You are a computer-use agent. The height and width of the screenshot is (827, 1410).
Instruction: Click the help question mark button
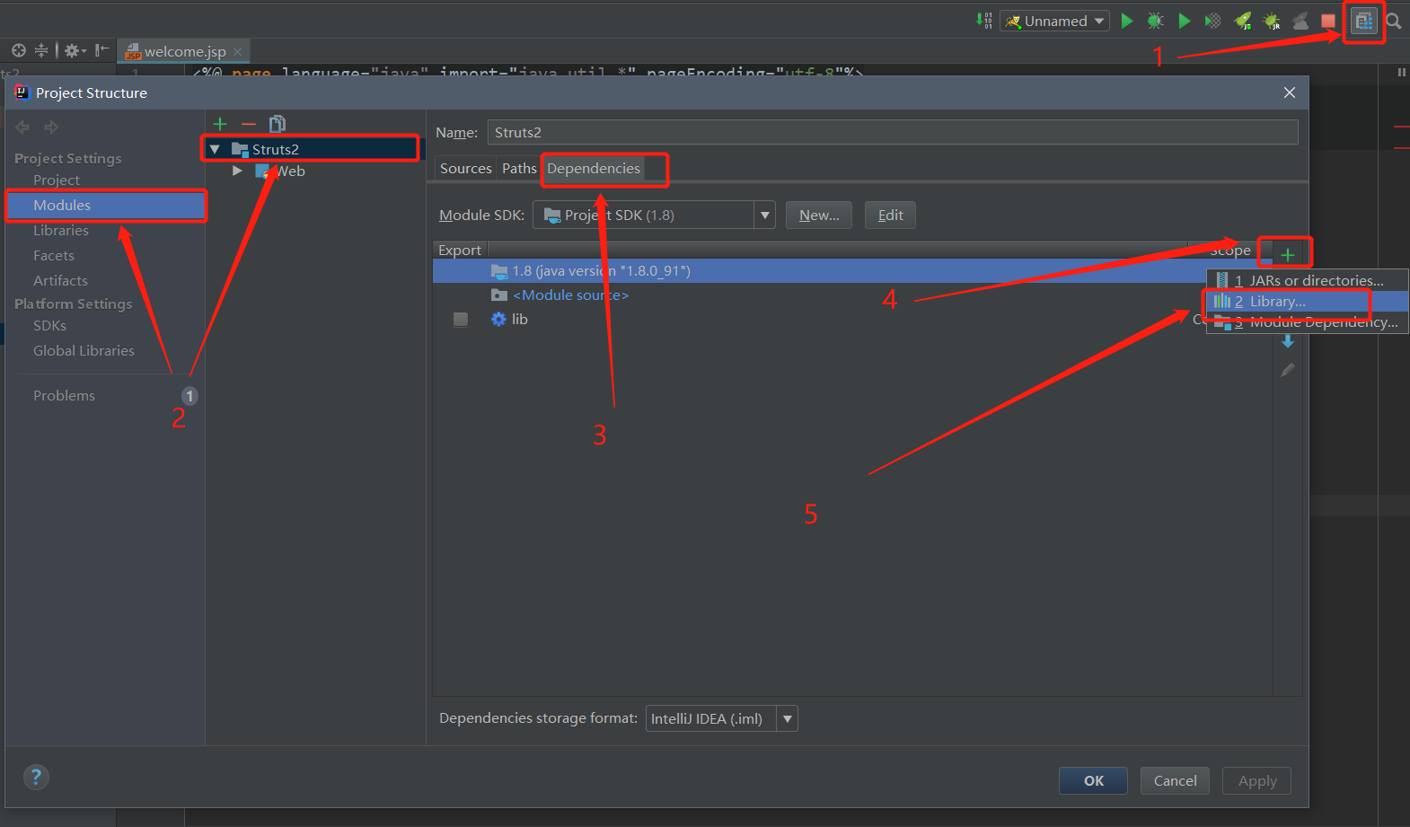(36, 777)
